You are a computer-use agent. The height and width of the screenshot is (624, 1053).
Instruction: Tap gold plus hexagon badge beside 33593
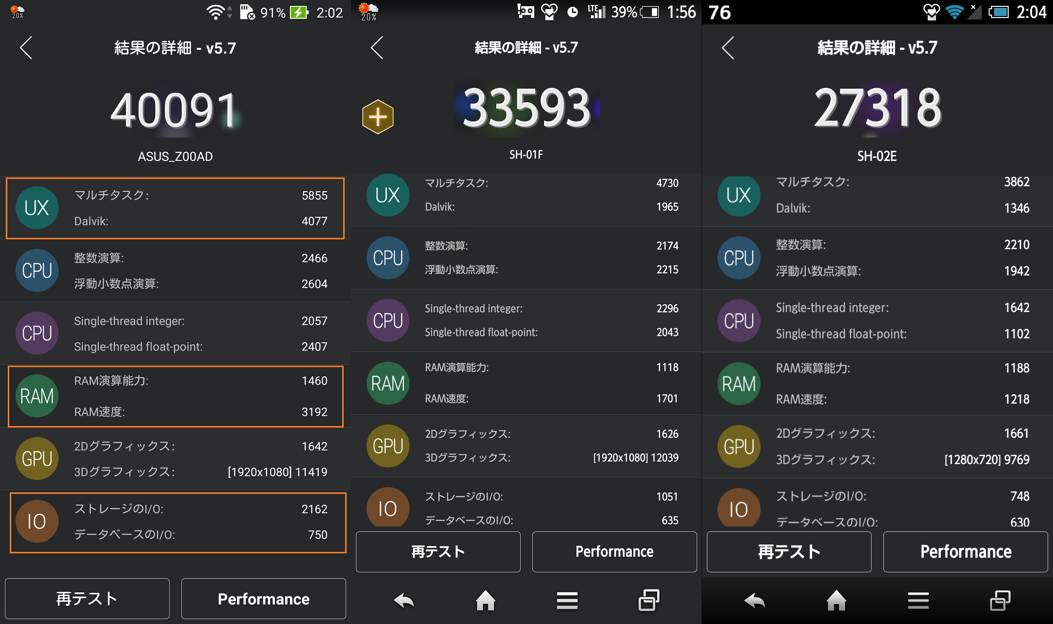pyautogui.click(x=378, y=117)
